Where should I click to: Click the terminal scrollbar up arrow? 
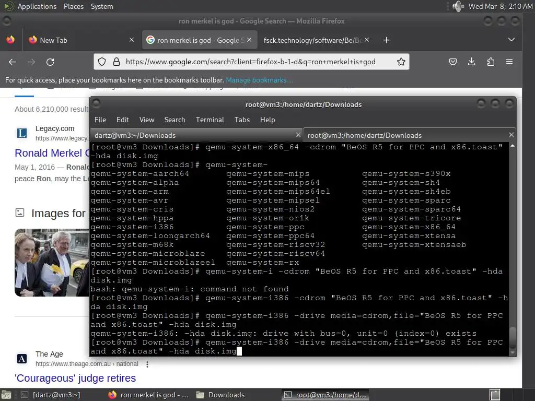[x=512, y=146]
